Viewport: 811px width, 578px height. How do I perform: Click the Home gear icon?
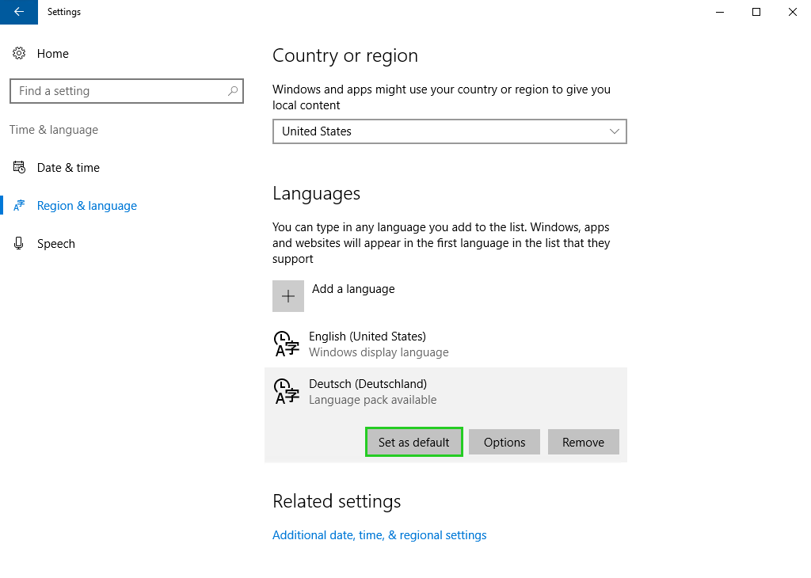[x=18, y=53]
